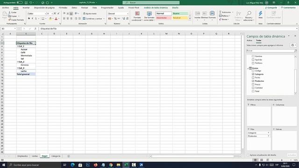
Task: Click the insert function fx icon
Action: point(36,28)
